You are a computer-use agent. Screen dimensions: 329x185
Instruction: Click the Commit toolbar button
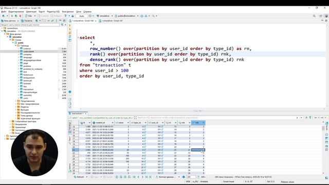(43, 16)
